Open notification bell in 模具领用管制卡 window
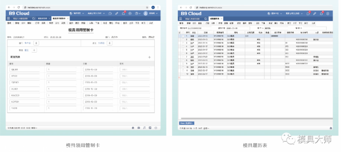351x152 pixels. 123,13
